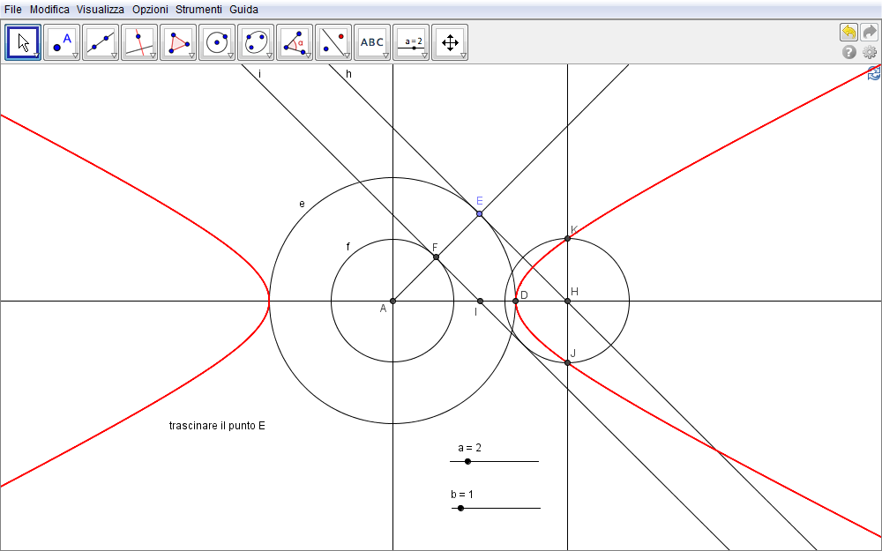Click the blue refresh views icon
The image size is (882, 551).
tap(874, 73)
